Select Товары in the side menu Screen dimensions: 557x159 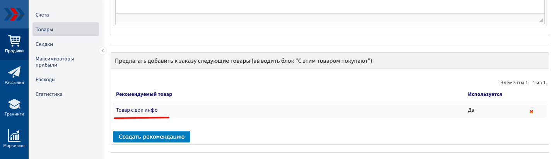coord(44,29)
